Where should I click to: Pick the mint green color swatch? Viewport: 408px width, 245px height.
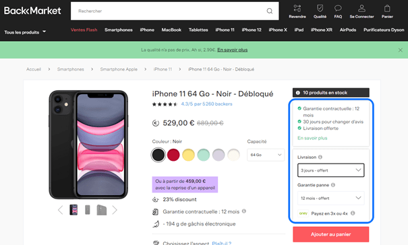(x=204, y=155)
